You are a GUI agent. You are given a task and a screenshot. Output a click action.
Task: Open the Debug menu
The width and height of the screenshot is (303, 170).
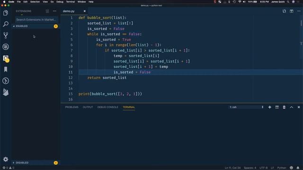pyautogui.click(x=60, y=2)
